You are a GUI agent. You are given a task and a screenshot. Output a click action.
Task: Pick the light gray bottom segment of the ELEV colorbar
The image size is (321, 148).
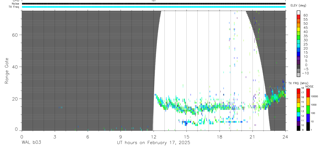tap(299, 75)
